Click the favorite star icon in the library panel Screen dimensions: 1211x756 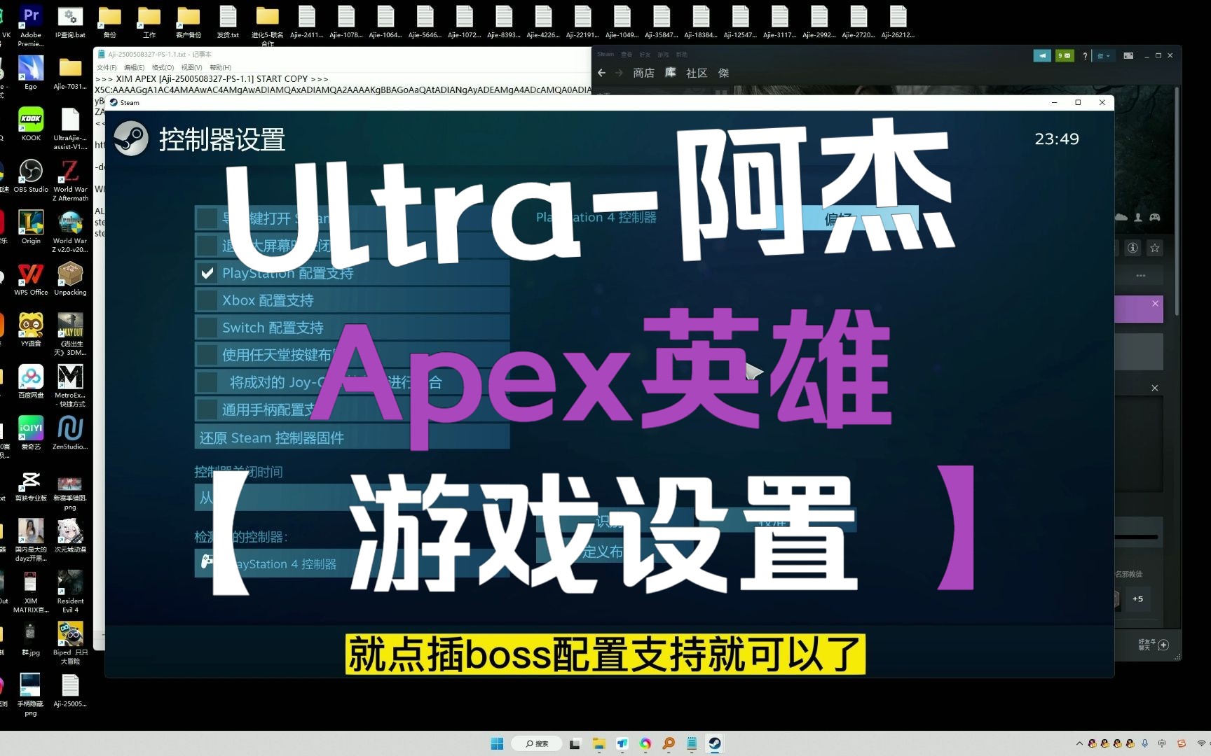point(1155,248)
